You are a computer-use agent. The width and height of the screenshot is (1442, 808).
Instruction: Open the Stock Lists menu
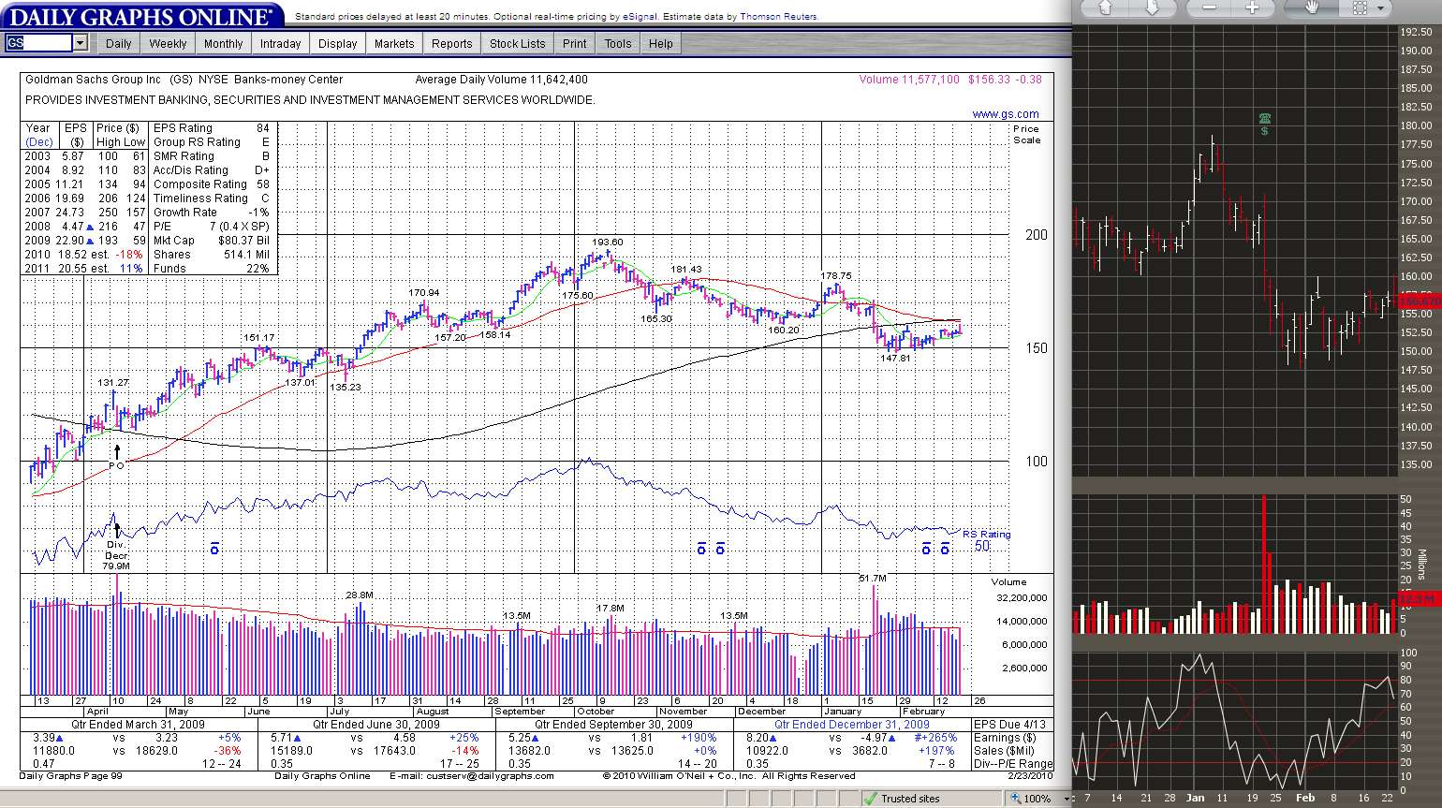pos(517,44)
